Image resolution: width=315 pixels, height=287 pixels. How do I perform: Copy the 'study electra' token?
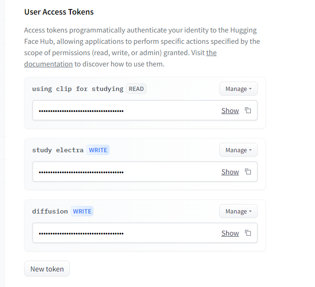248,172
